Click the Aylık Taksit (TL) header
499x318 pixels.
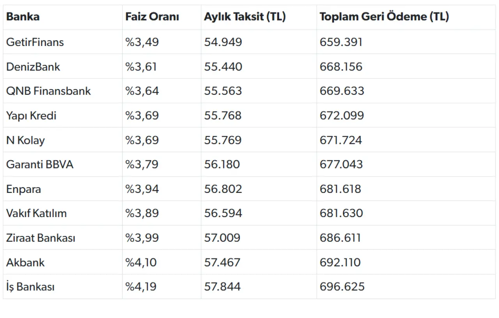click(245, 17)
